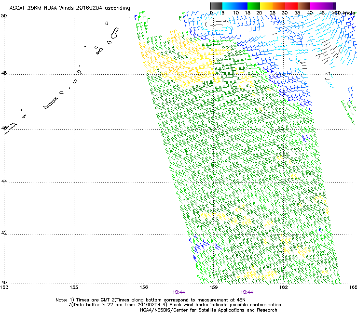
Task: Click the longitude label '156' on bottom axis
Action: (x=144, y=287)
